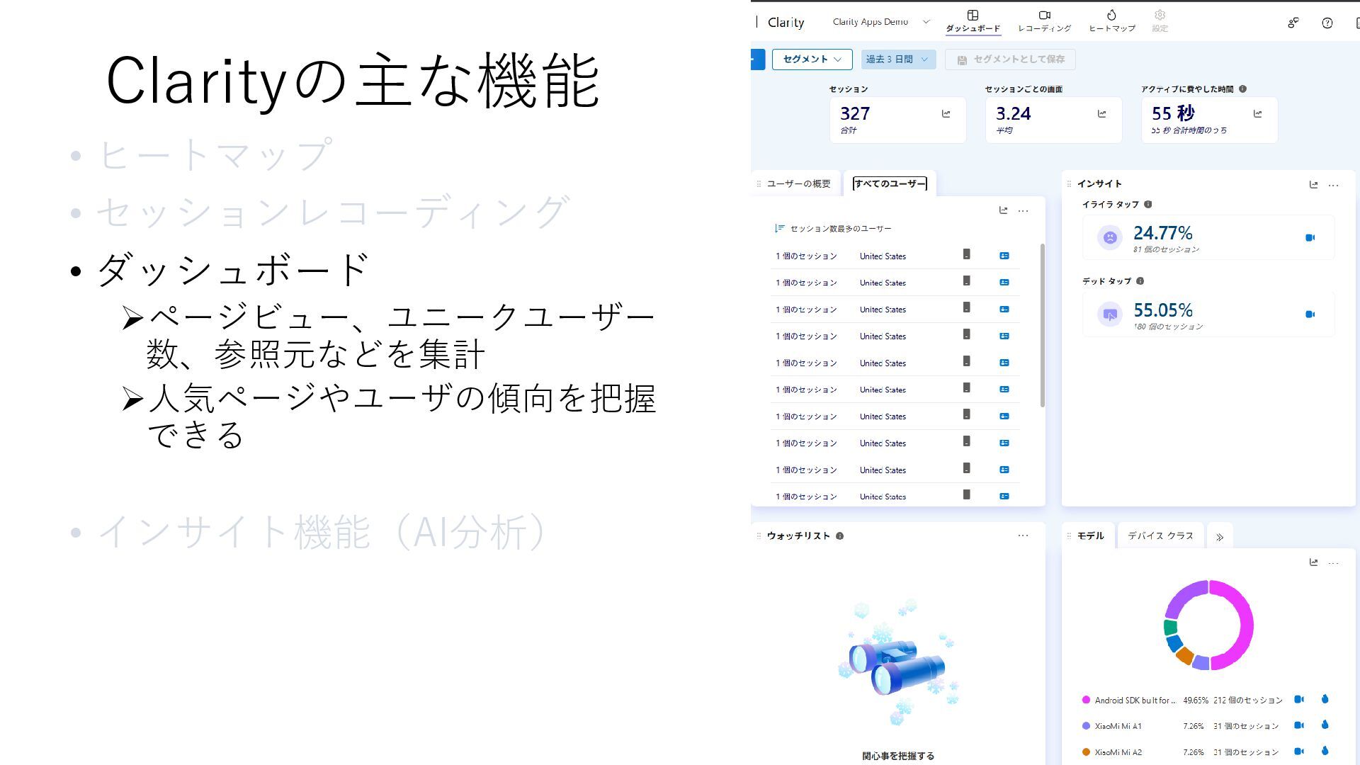Open more options ellipsis in users card

(1023, 210)
